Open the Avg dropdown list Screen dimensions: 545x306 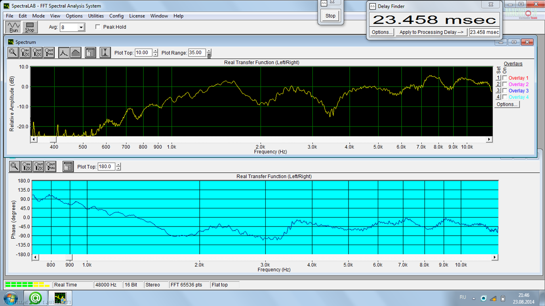[x=81, y=27]
